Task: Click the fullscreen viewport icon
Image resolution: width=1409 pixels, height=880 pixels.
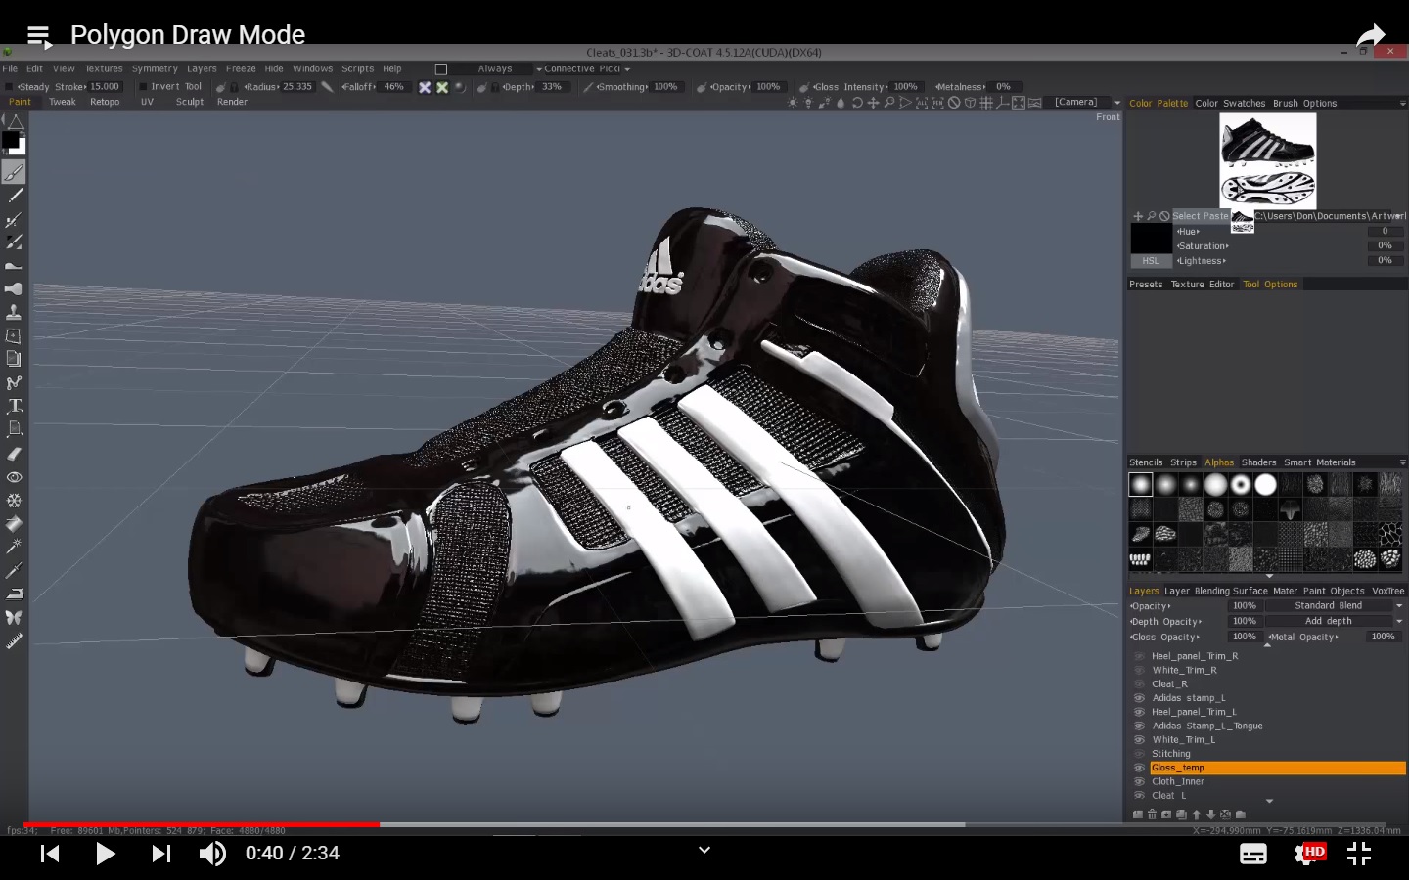Action: click(x=1019, y=103)
